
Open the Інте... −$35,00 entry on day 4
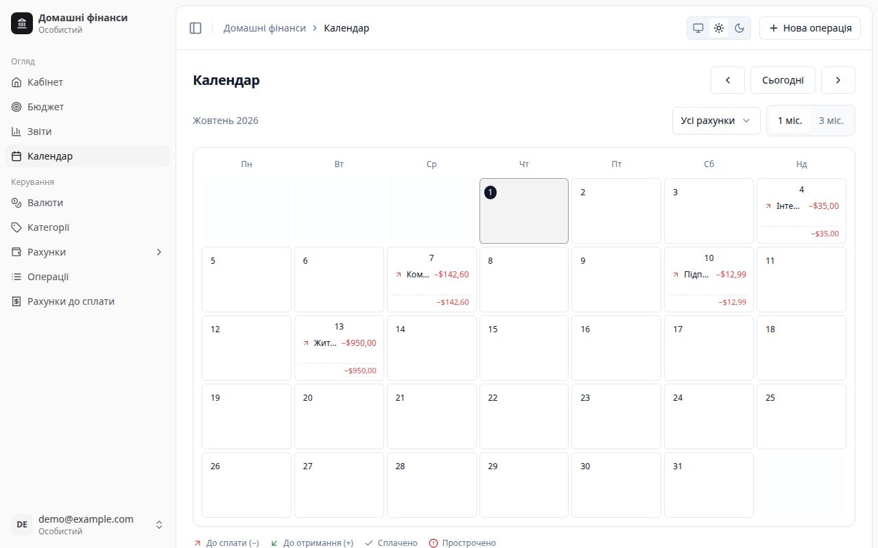801,206
